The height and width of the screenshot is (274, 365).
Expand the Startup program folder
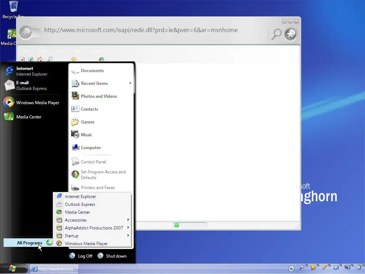pyautogui.click(x=92, y=235)
